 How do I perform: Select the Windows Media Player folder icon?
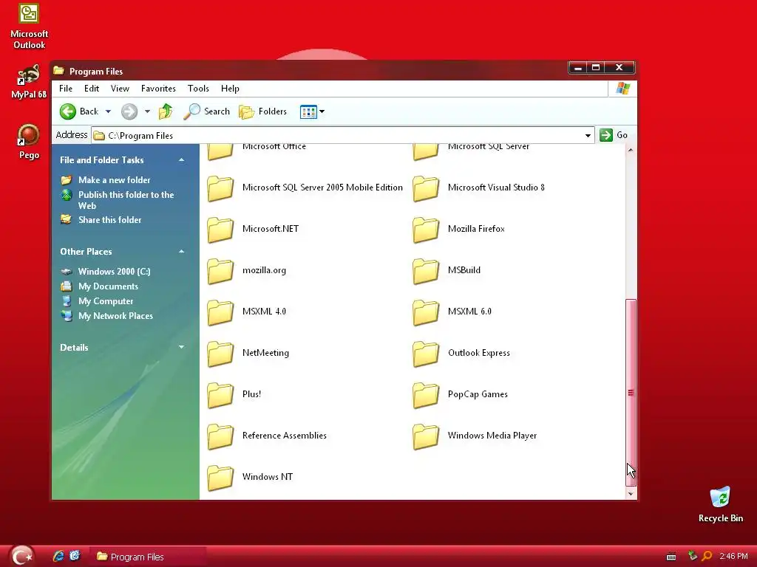pyautogui.click(x=426, y=436)
